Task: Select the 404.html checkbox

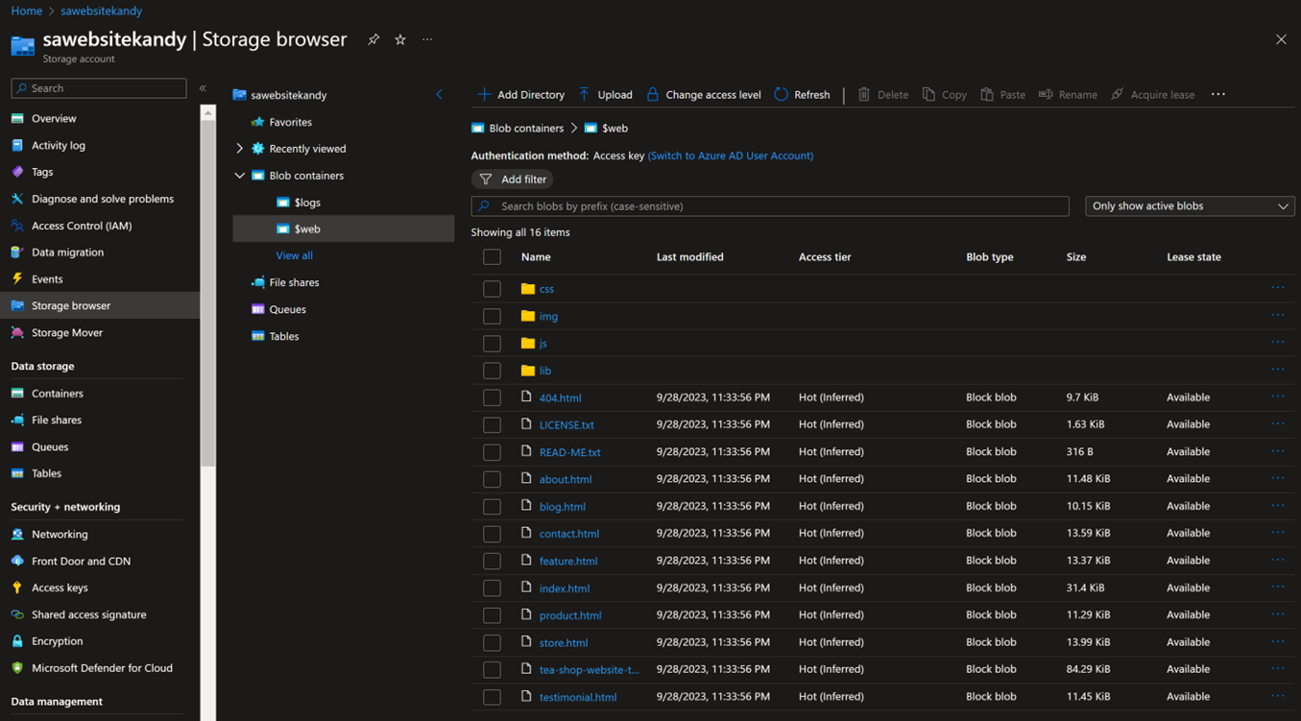Action: click(492, 397)
